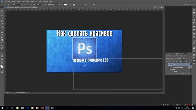Set center align text in options bar
This screenshot has width=196, height=110.
click(x=59, y=5)
